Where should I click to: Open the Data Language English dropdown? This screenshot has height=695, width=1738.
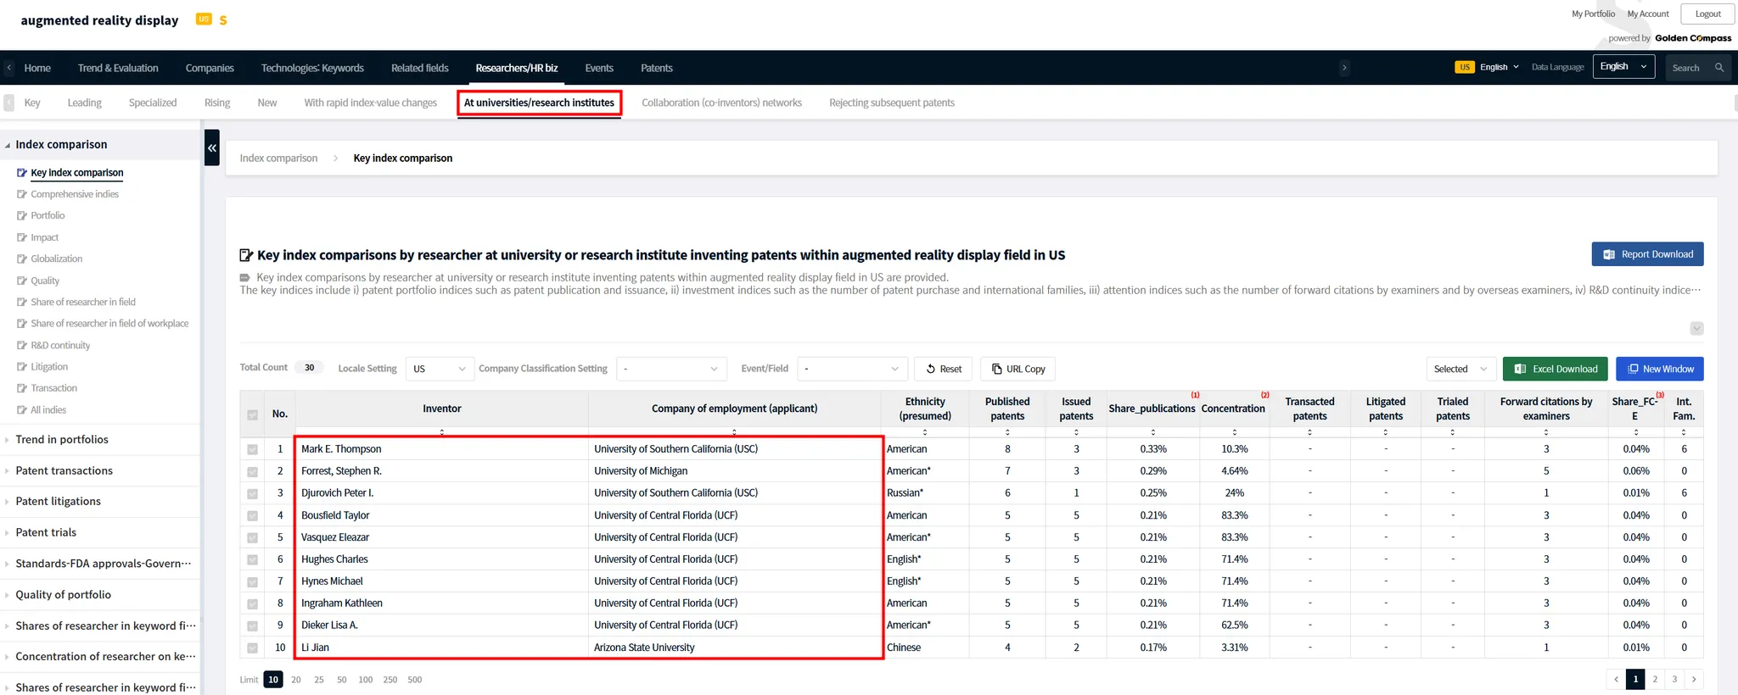(1623, 67)
